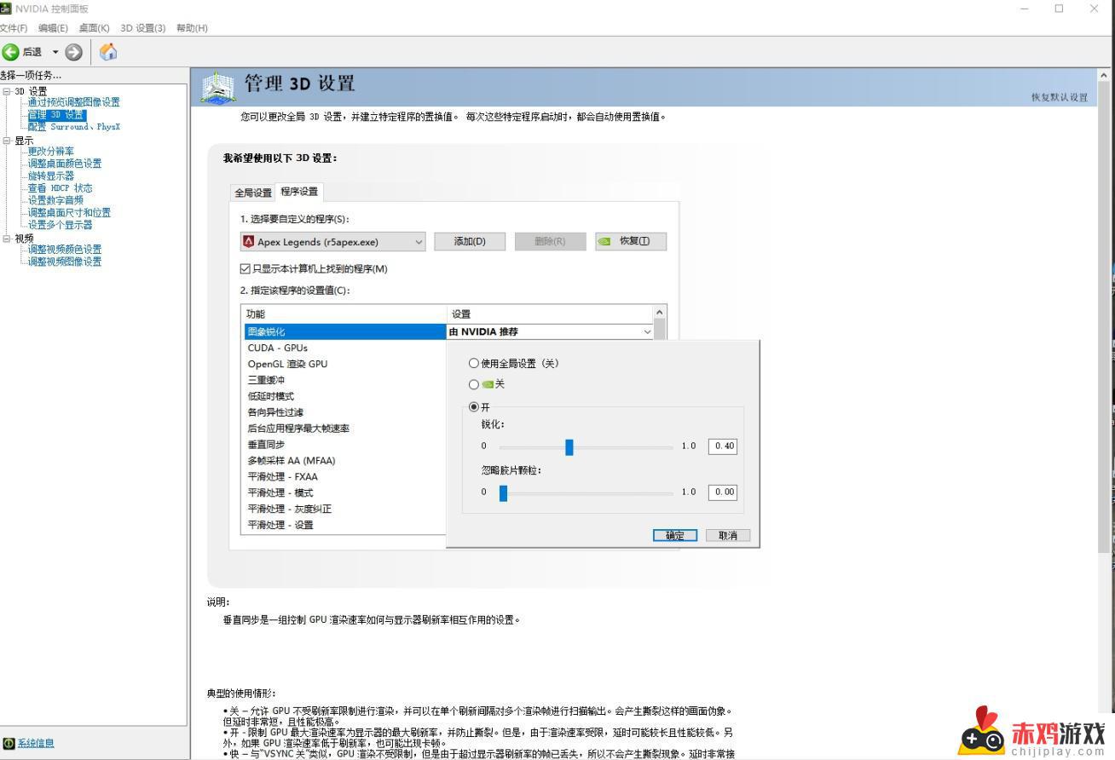Open the back history dropdown arrow
Viewport: 1115px width, 760px height.
point(55,52)
